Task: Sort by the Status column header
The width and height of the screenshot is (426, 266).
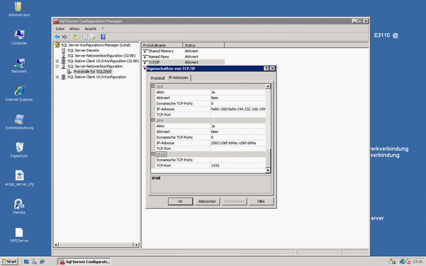Action: point(203,45)
